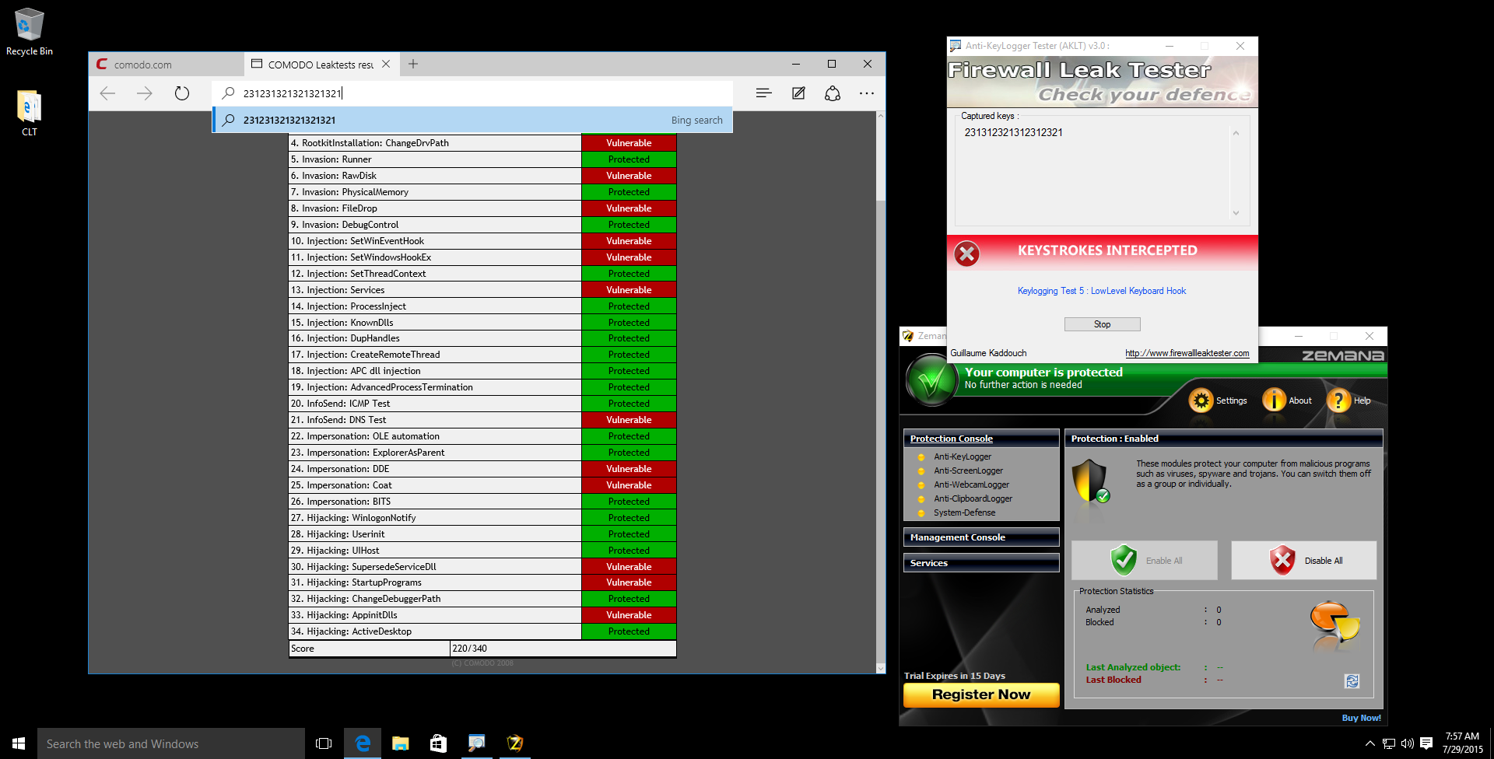Click the Enable All button

tap(1144, 560)
